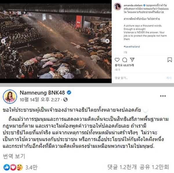The height and width of the screenshot is (173, 174).
Task: Go to next photo with right arrow
Action: tap(107, 41)
